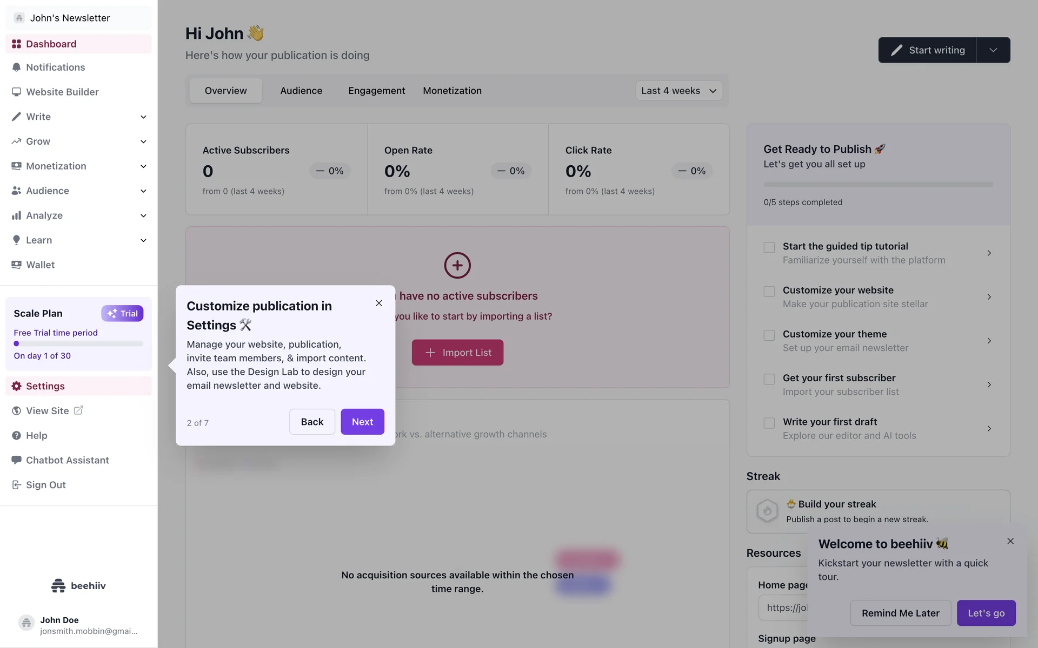
Task: Click the plus circle add subscribers icon
Action: [x=457, y=265]
